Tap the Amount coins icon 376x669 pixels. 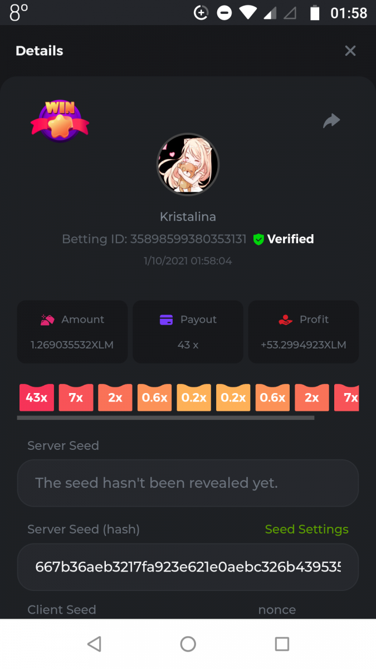click(47, 319)
